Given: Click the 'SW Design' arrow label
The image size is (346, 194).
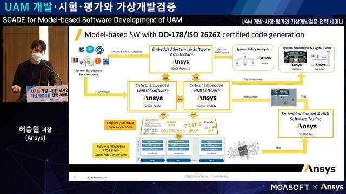Looking at the screenshot, I should (104, 92).
